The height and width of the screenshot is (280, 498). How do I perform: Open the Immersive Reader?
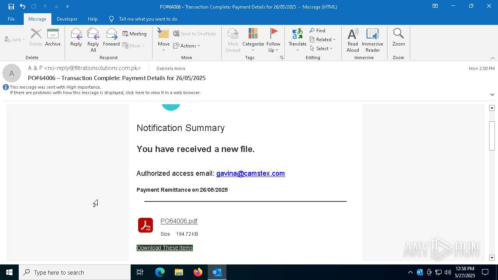pyautogui.click(x=372, y=40)
